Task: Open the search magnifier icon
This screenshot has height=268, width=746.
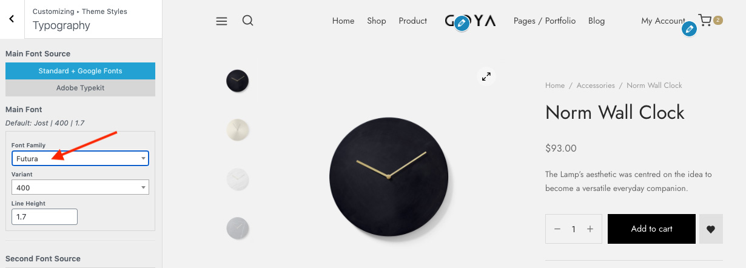Action: pyautogui.click(x=247, y=21)
